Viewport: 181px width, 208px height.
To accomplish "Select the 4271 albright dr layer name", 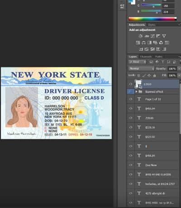I will coord(155,193).
